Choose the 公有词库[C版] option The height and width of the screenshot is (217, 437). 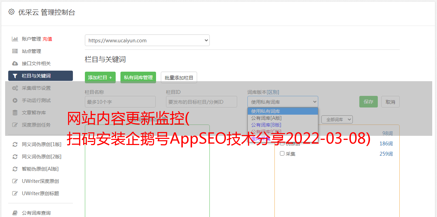tap(283, 132)
